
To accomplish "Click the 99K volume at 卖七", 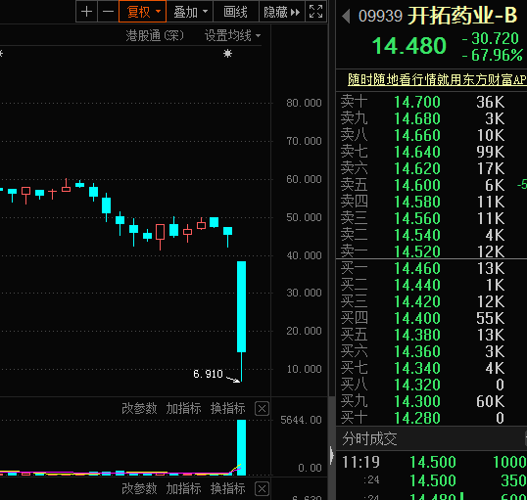I will (491, 152).
